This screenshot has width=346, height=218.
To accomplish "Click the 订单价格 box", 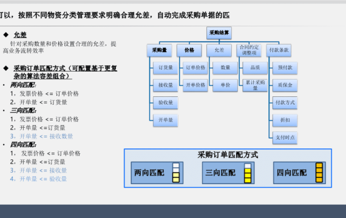I will click(195, 68).
